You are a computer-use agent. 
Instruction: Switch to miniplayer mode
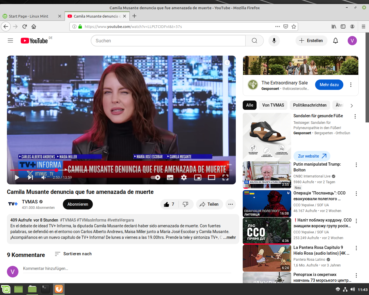click(198, 177)
